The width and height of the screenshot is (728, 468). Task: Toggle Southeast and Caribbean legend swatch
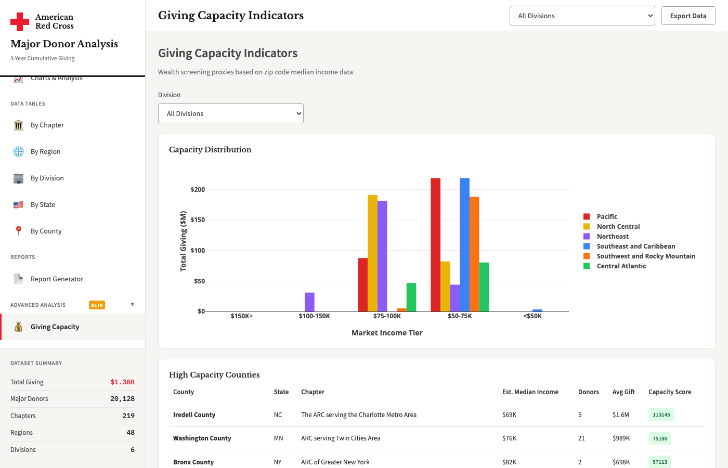587,246
